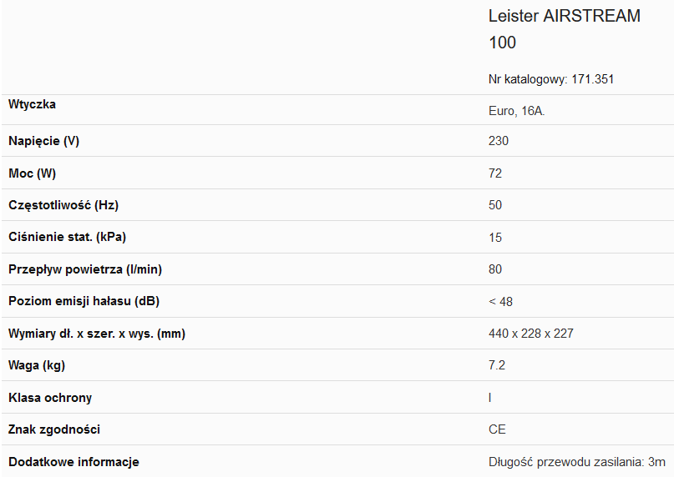Click the Euro, 16A. plug value

pyautogui.click(x=516, y=111)
